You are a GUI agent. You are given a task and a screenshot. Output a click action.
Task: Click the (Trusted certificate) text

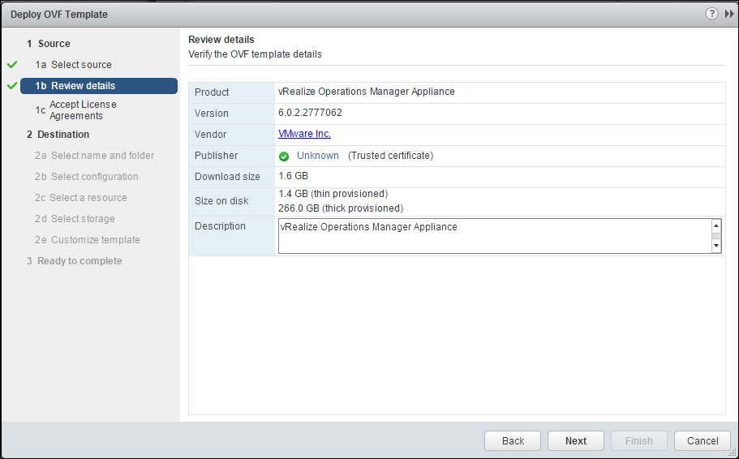tap(391, 156)
